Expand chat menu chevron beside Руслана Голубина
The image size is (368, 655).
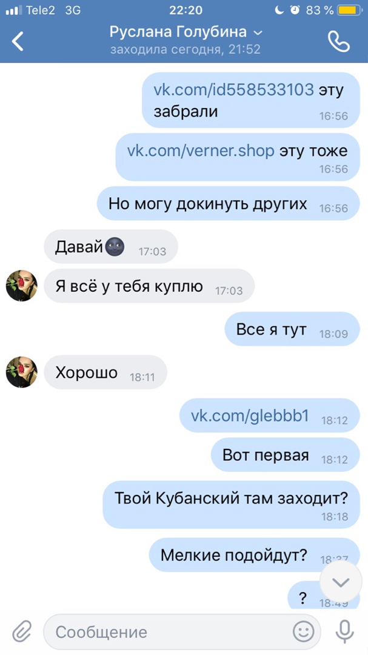pos(258,33)
